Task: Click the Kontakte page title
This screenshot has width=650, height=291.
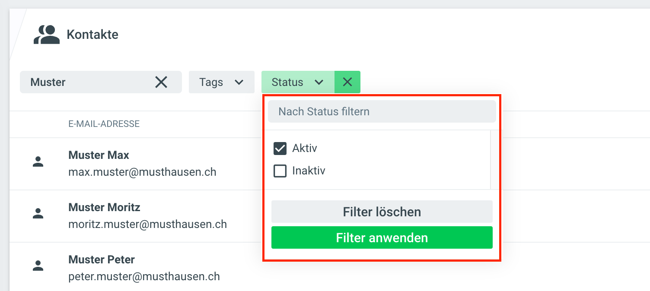Action: [x=92, y=35]
